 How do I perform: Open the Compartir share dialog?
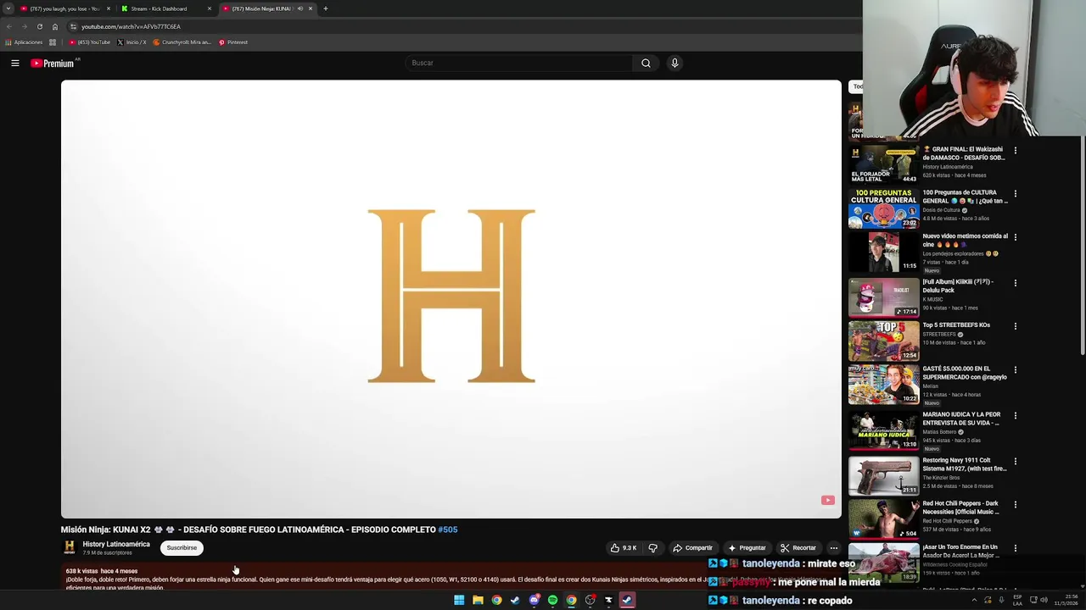coord(692,548)
